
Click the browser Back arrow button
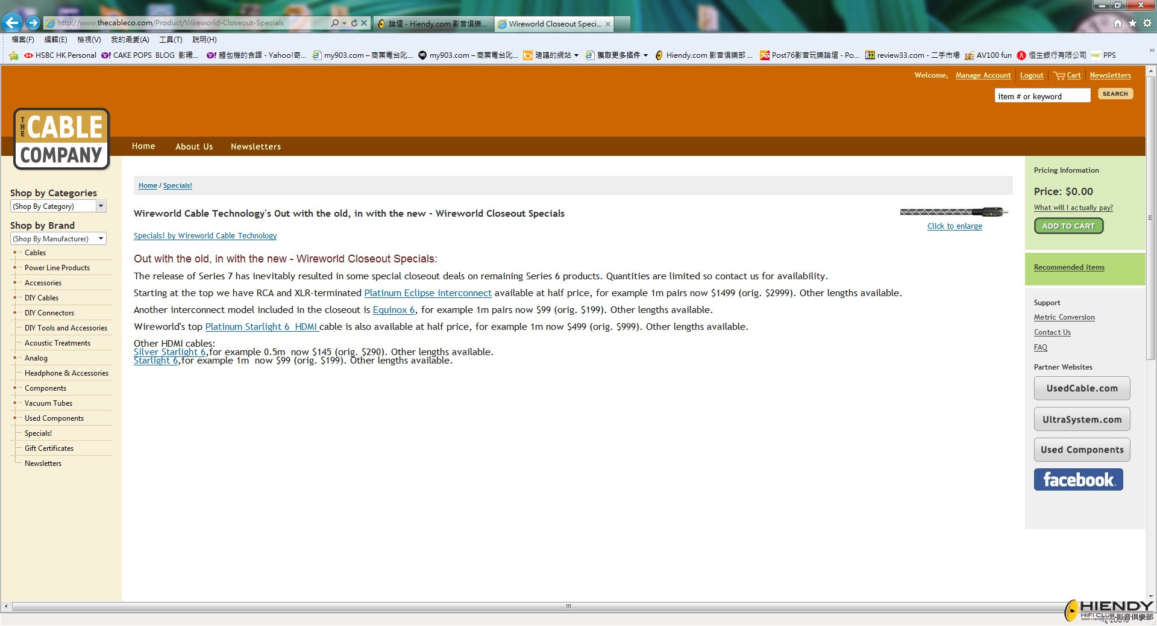[x=12, y=23]
